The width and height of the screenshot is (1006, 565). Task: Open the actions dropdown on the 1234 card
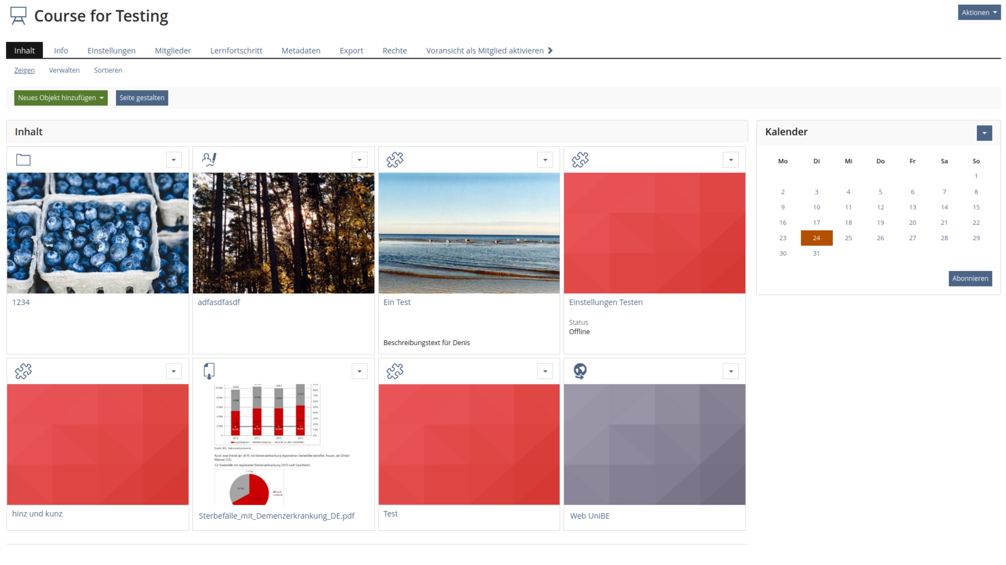[x=174, y=160]
